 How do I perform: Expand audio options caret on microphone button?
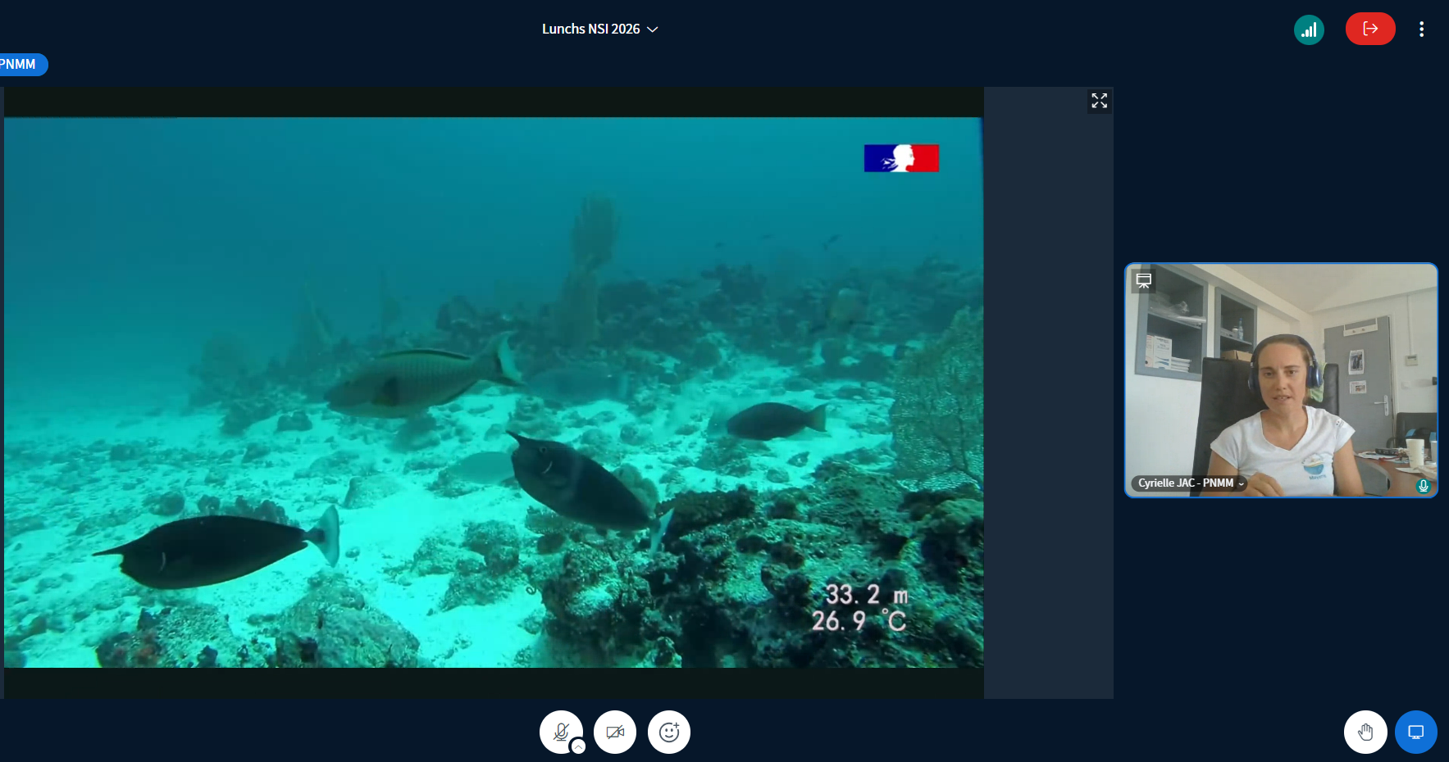click(x=578, y=746)
